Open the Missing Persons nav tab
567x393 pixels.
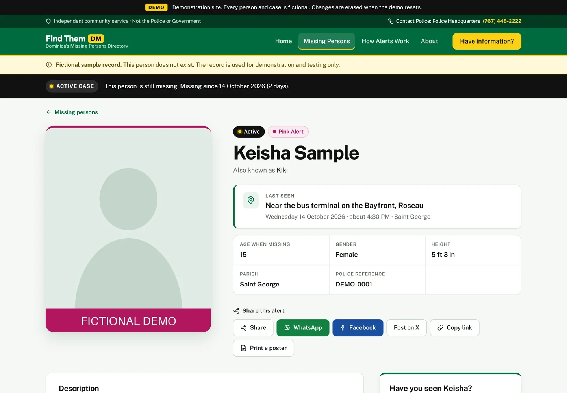point(327,41)
